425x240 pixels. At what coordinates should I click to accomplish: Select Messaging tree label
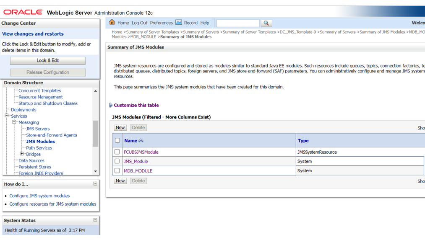click(x=29, y=122)
